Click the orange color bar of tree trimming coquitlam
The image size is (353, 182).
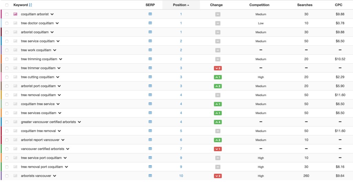click(1, 59)
